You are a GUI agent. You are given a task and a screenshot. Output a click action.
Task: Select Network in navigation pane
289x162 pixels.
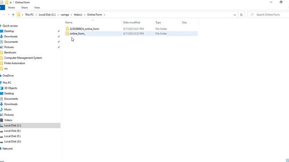[x=7, y=148]
